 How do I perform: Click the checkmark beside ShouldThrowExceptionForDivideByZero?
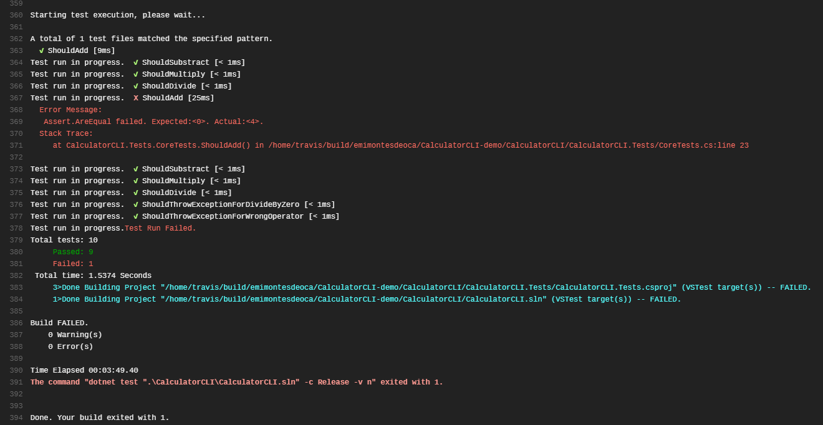click(x=136, y=204)
